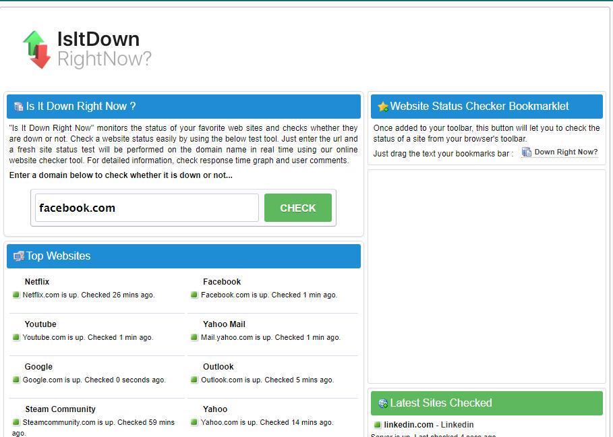
Task: Click the green status icon for Mail.yahoo.com
Action: click(194, 337)
